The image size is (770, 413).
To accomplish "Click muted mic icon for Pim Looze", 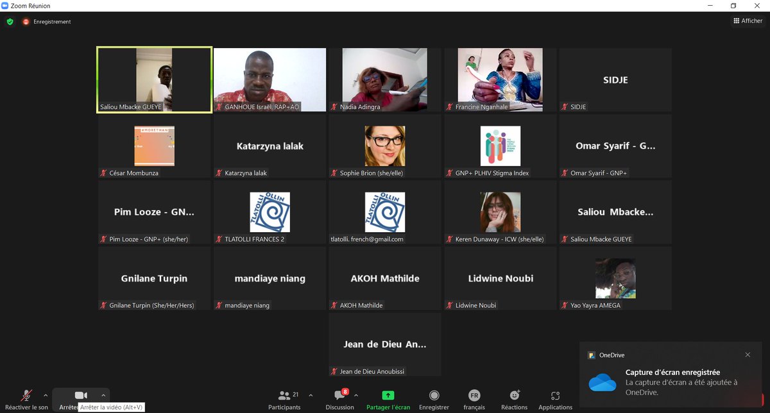I will tap(103, 239).
